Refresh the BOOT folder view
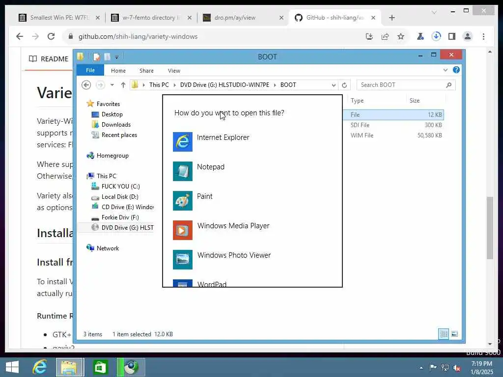The height and width of the screenshot is (377, 503). pos(344,85)
